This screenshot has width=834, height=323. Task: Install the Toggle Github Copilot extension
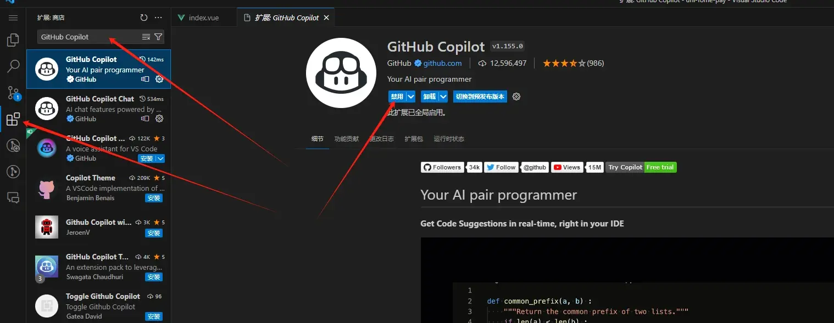[x=154, y=316]
